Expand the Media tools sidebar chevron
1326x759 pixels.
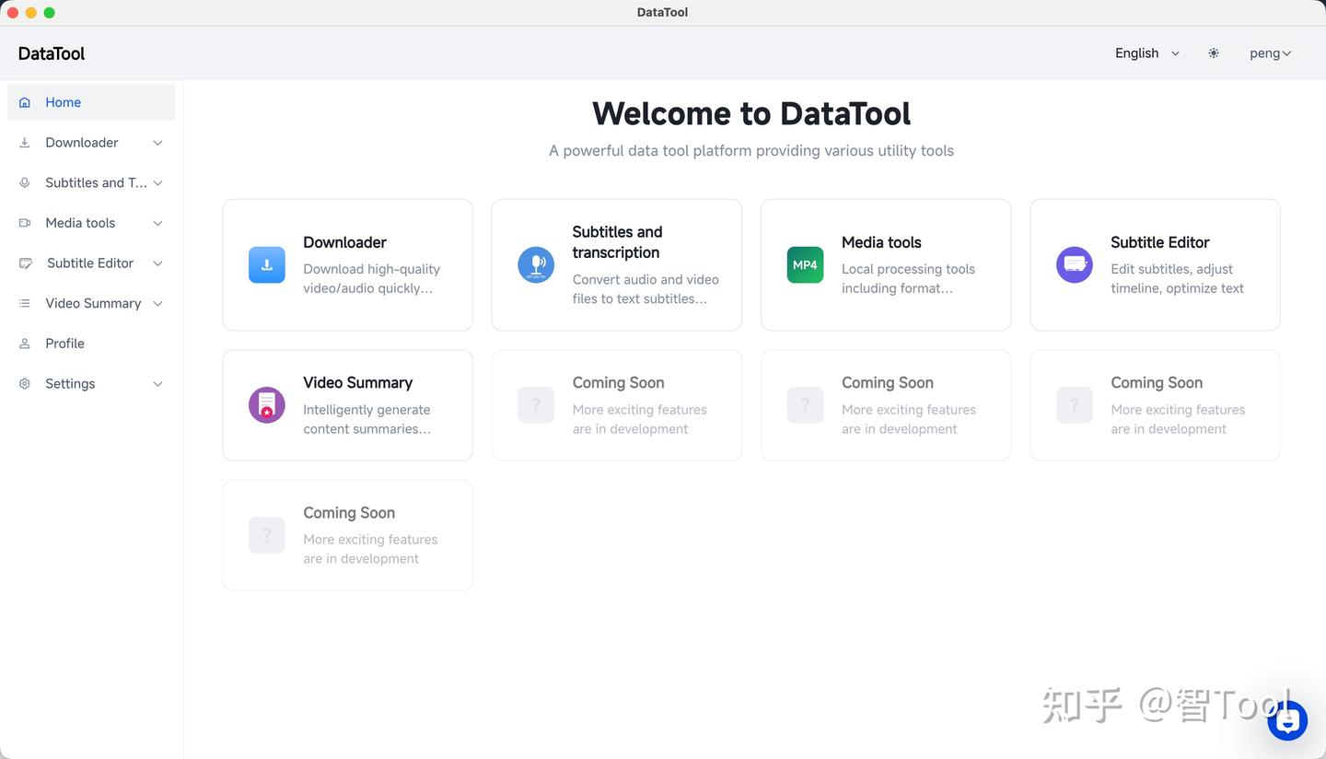coord(157,223)
